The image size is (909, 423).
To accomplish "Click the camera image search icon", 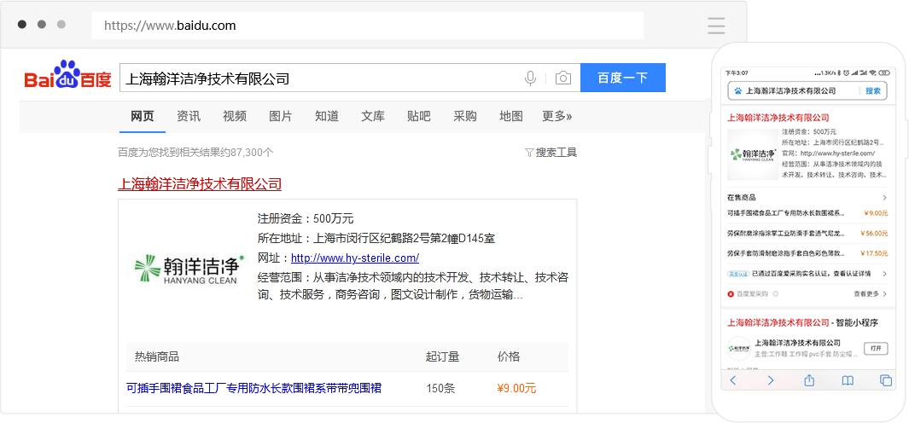I will click(562, 78).
